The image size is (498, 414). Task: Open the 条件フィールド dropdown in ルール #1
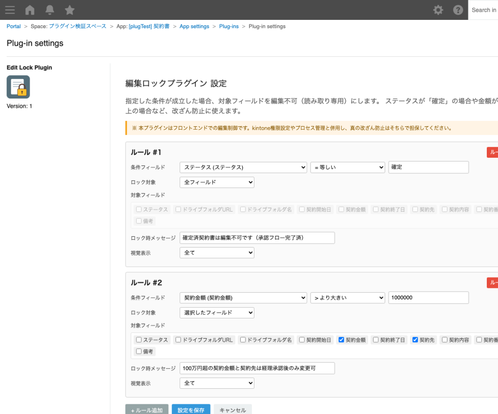(243, 167)
